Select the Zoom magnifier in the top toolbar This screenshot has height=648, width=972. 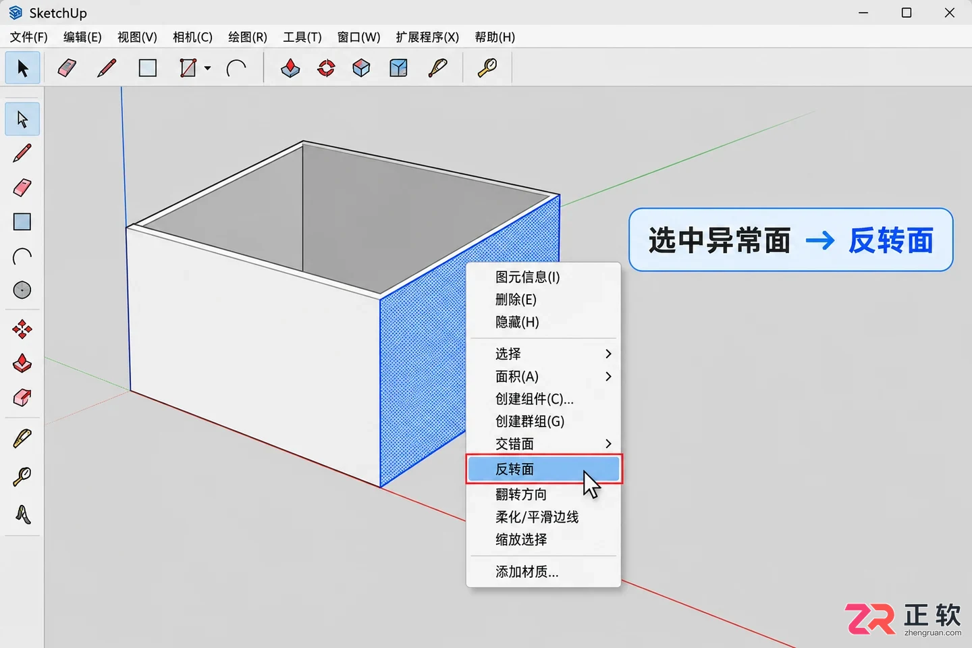click(x=487, y=68)
